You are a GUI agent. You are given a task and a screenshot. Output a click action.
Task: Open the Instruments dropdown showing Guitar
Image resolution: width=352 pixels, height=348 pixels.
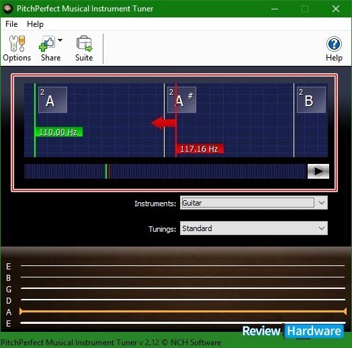pyautogui.click(x=254, y=203)
